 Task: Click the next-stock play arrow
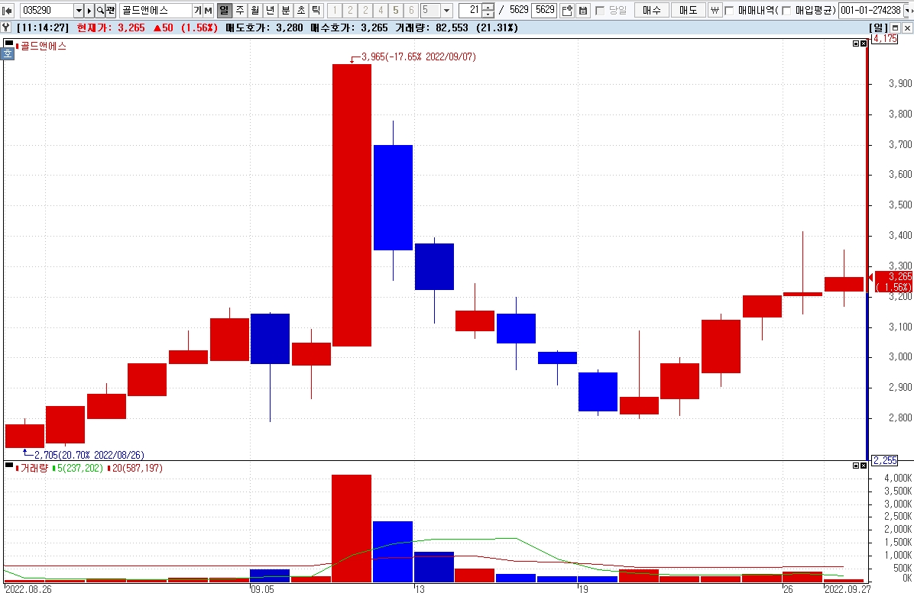(x=89, y=11)
